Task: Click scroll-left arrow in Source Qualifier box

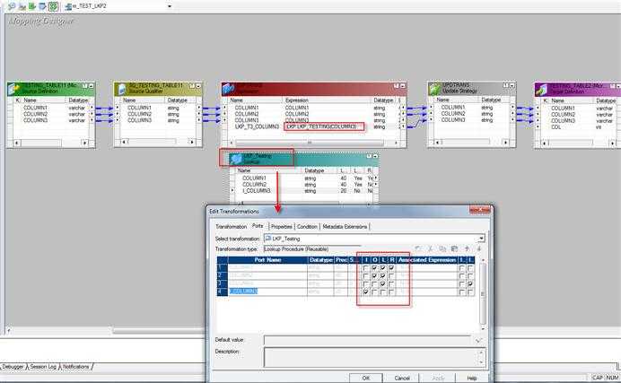Action: click(124, 142)
